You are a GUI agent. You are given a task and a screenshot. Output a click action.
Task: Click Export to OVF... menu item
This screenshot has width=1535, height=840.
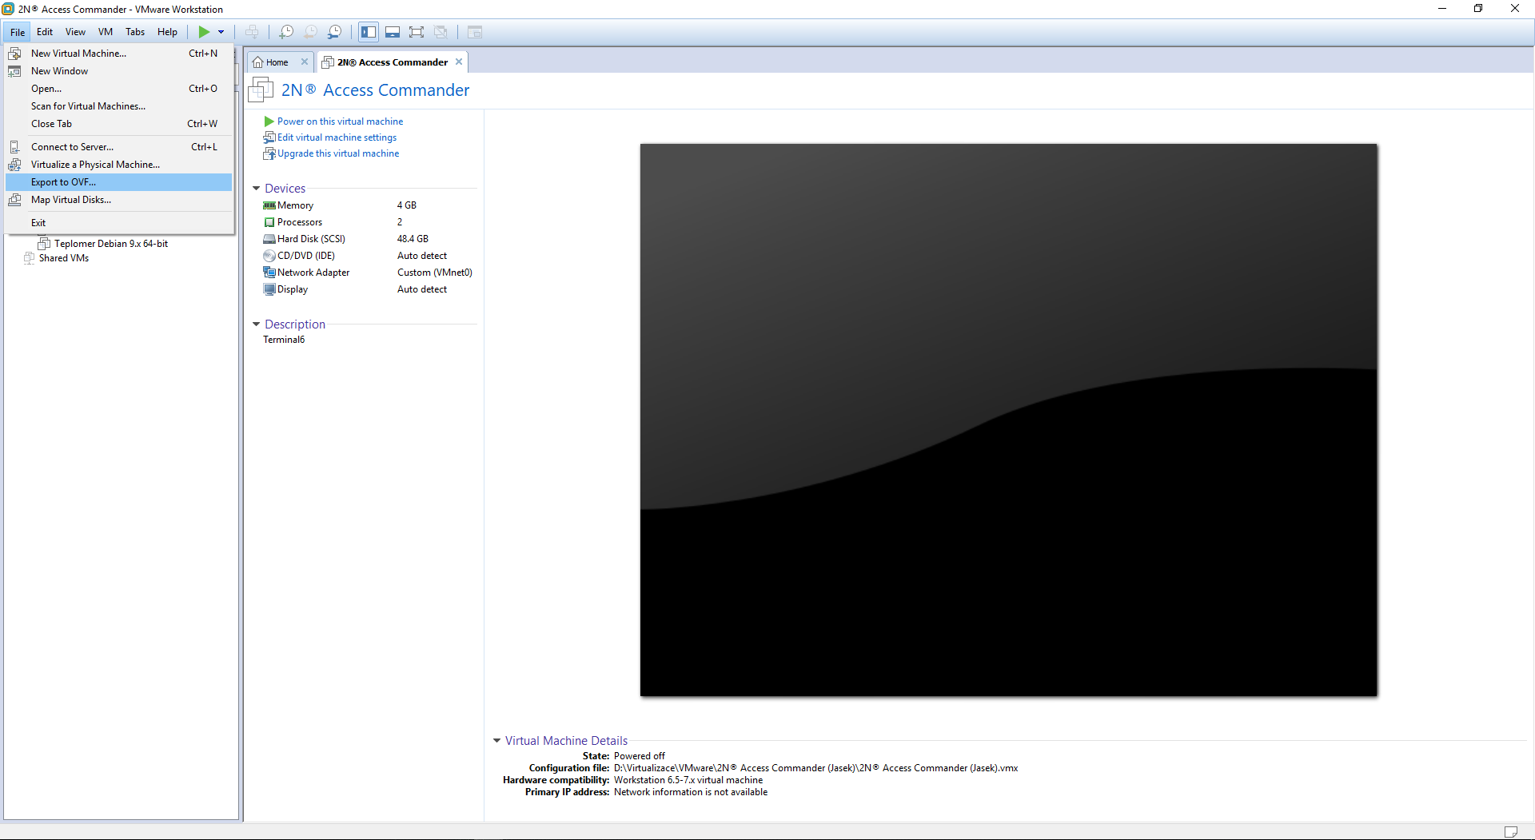tap(118, 182)
